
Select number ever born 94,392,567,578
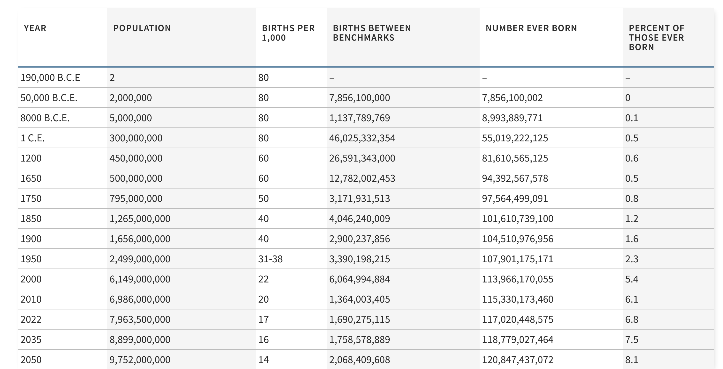515,178
